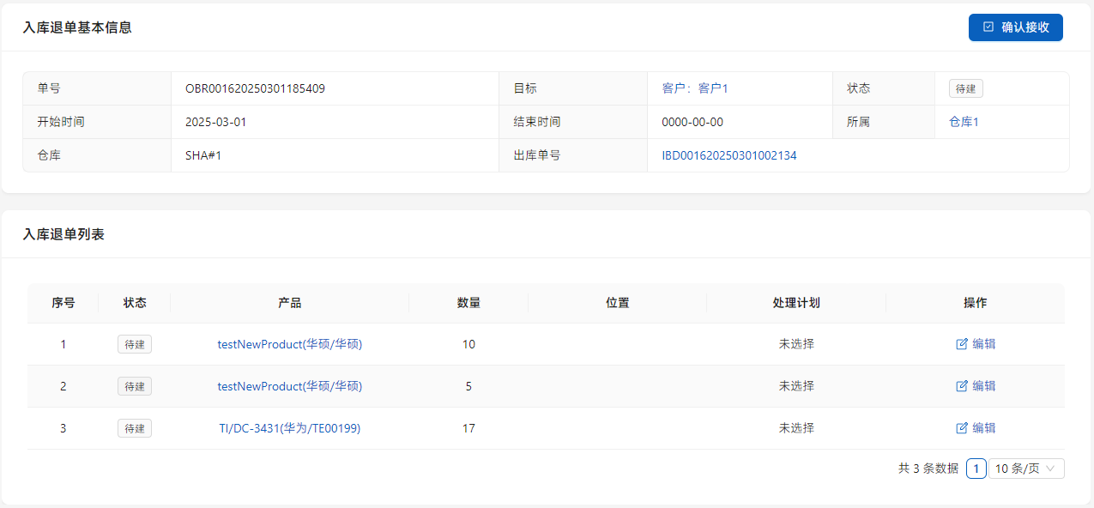This screenshot has width=1094, height=508.
Task: Click edit pencil icon for row 1
Action: click(962, 344)
